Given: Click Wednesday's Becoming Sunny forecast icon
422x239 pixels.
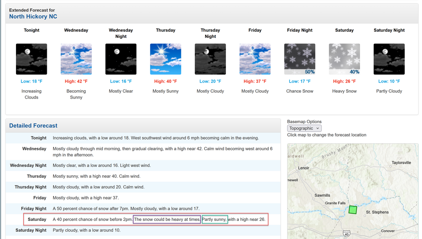Looking at the screenshot, I should coord(76,59).
